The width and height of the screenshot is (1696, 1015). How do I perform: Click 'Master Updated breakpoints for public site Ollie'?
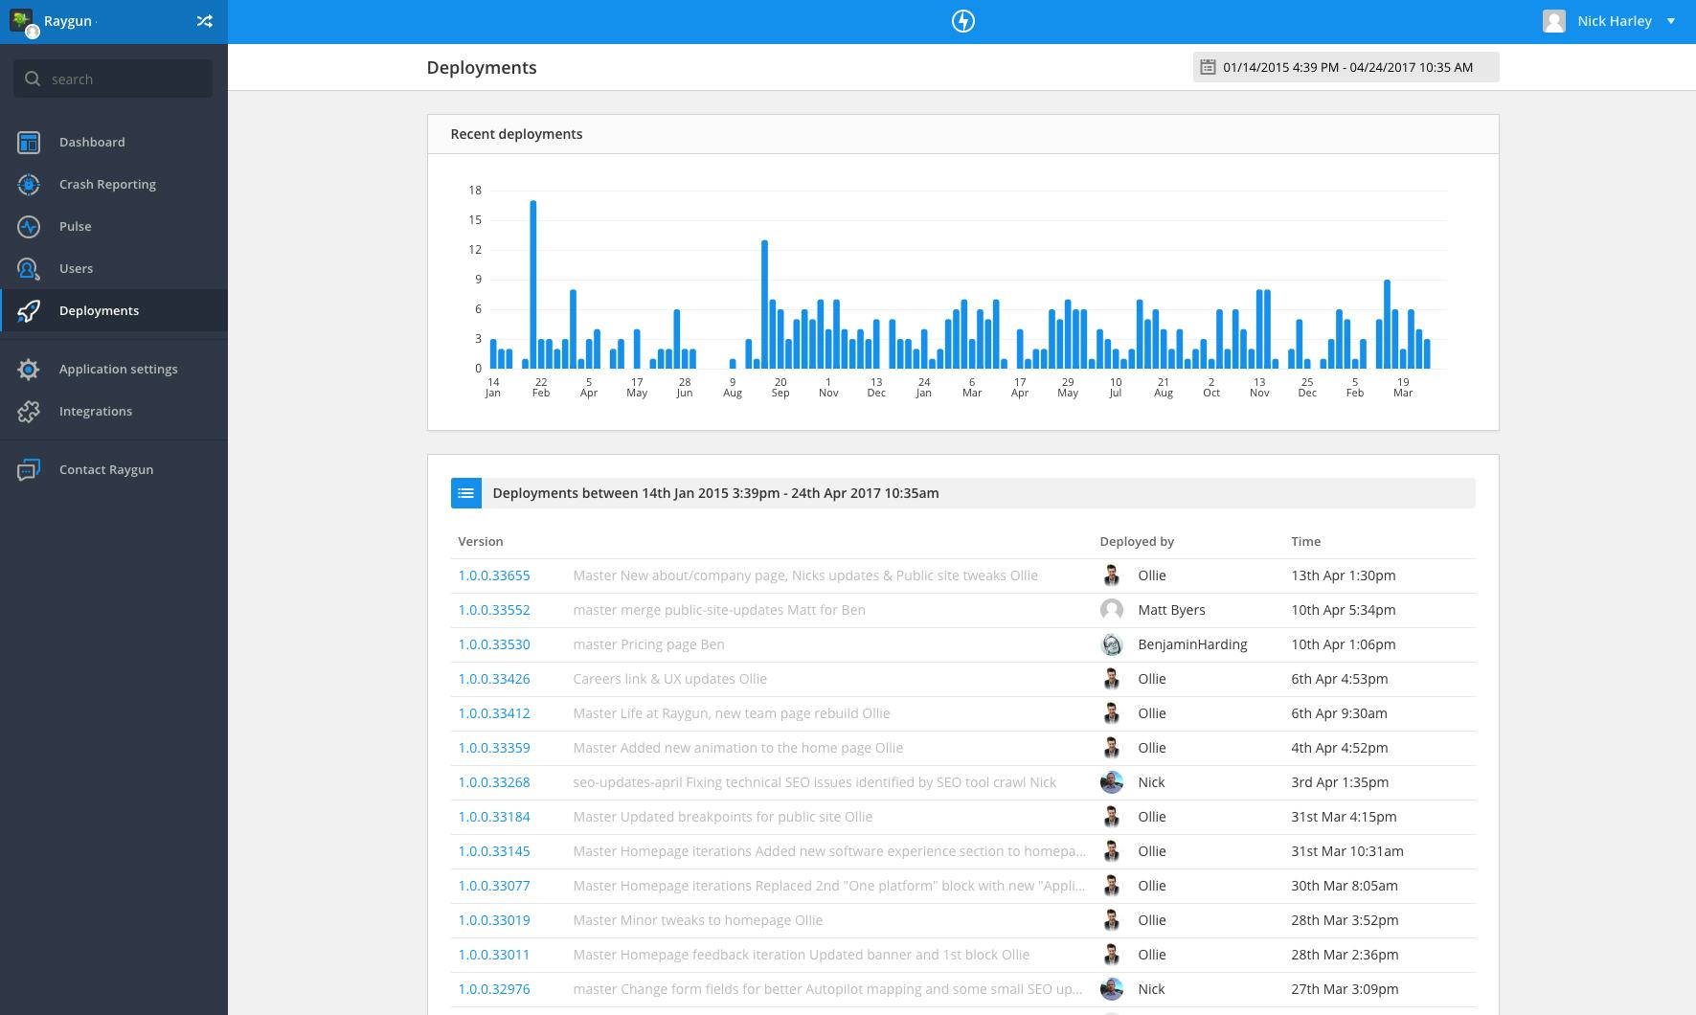pos(722,817)
